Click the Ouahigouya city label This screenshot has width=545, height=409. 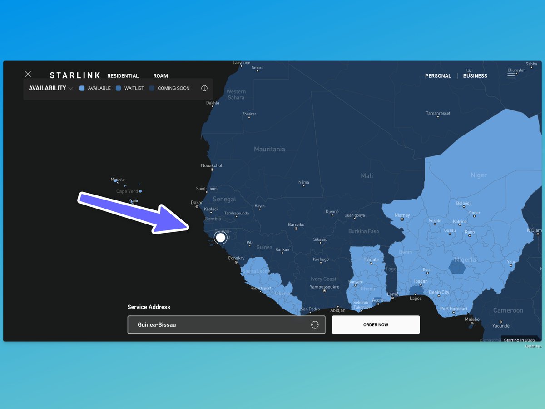tap(354, 215)
